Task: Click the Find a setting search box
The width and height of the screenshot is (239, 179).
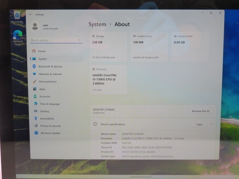Action: tap(56, 40)
